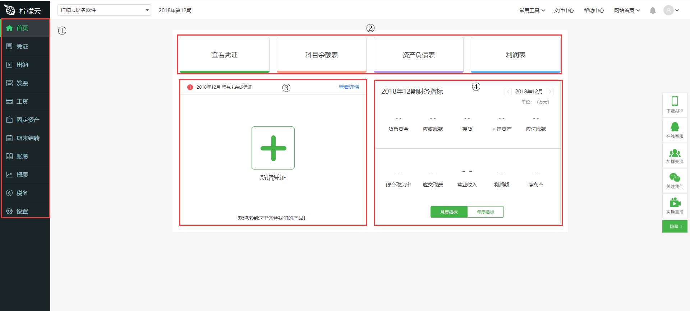Click the green plus add-voucher icon

coord(273,148)
